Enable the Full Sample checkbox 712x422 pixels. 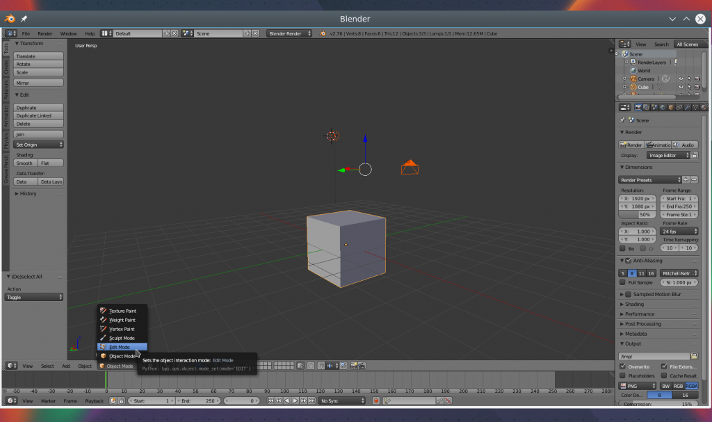click(x=623, y=283)
